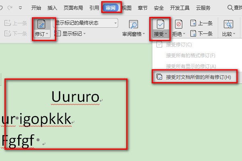Click the 拒绝 (Reject) icon
Viewport: 242px width, 161px height.
(x=178, y=24)
